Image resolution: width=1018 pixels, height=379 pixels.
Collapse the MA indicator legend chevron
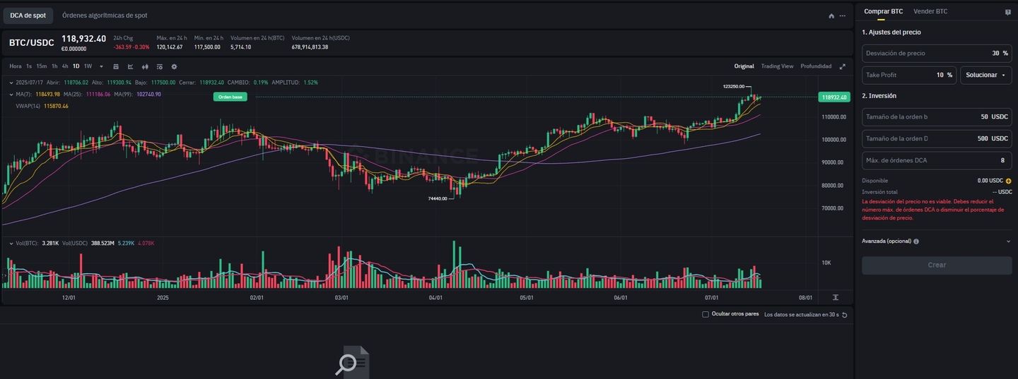(11, 94)
